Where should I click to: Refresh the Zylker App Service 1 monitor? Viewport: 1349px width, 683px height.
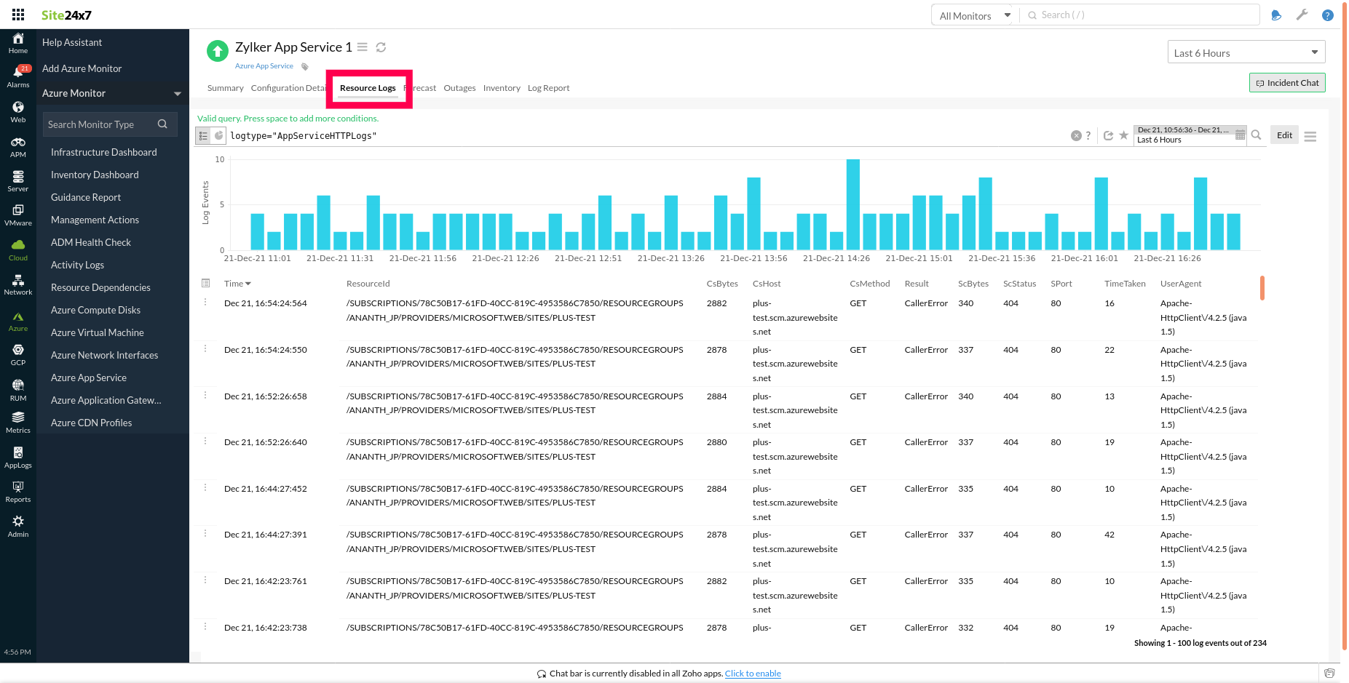pyautogui.click(x=381, y=47)
